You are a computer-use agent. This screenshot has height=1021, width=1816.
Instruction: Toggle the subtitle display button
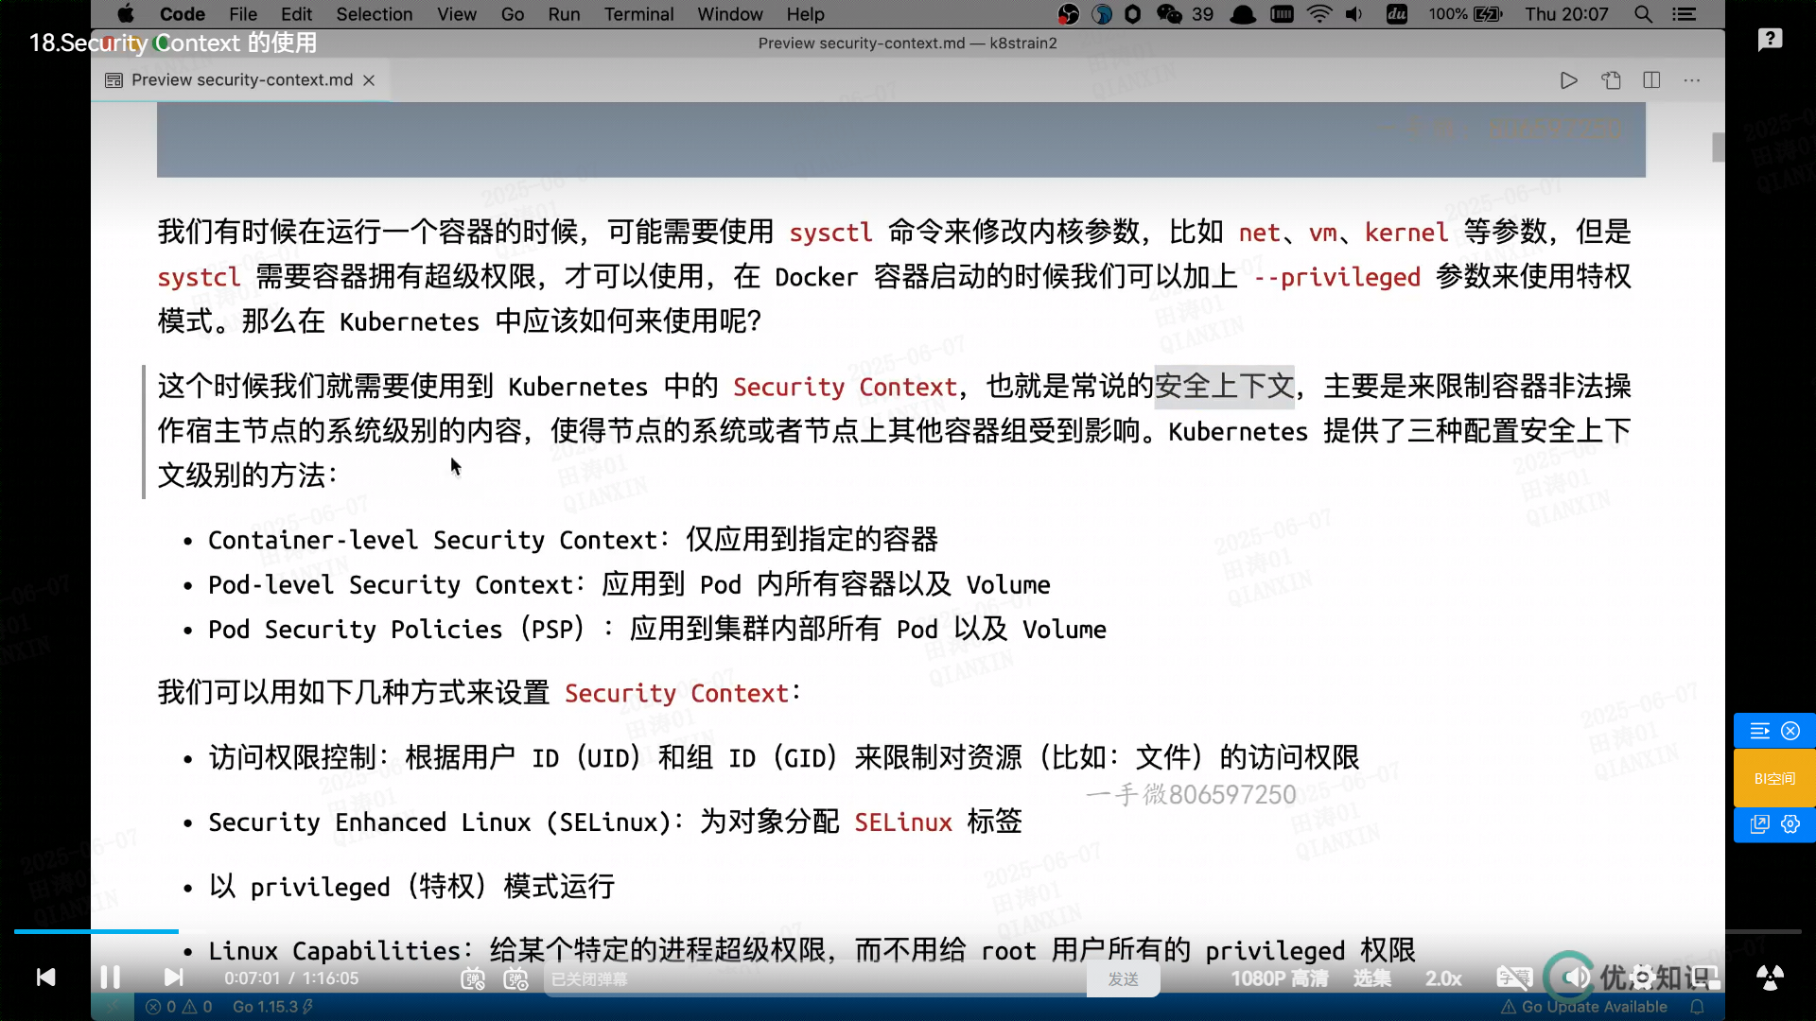pyautogui.click(x=1513, y=978)
